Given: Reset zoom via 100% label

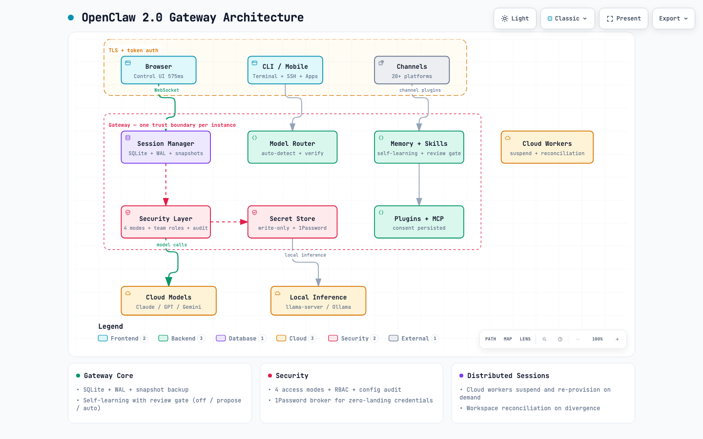Looking at the screenshot, I should pos(598,339).
